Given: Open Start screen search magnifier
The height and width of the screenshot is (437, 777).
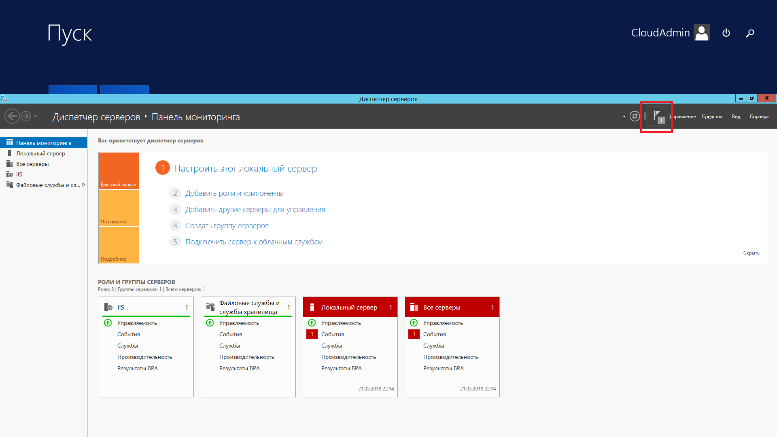Looking at the screenshot, I should (750, 33).
